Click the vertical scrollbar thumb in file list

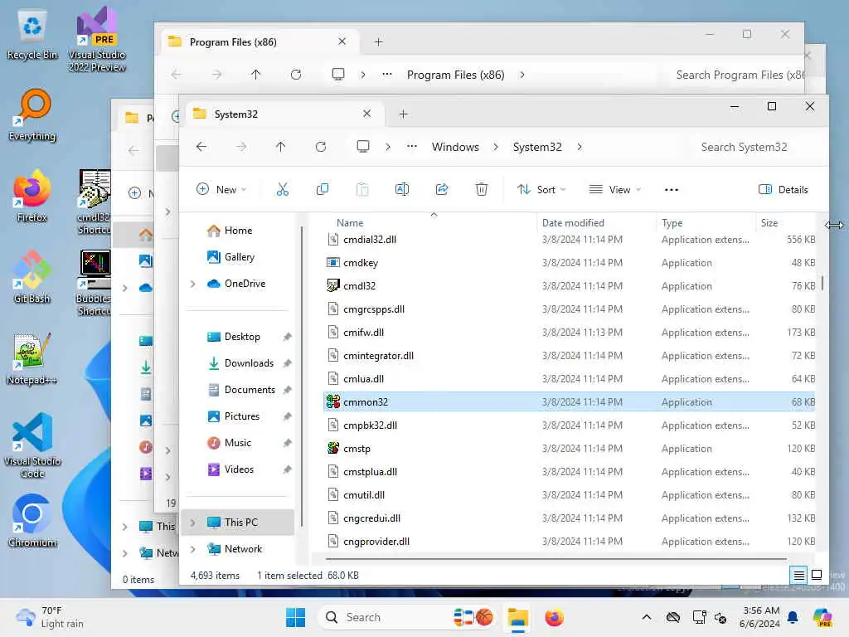tap(822, 283)
